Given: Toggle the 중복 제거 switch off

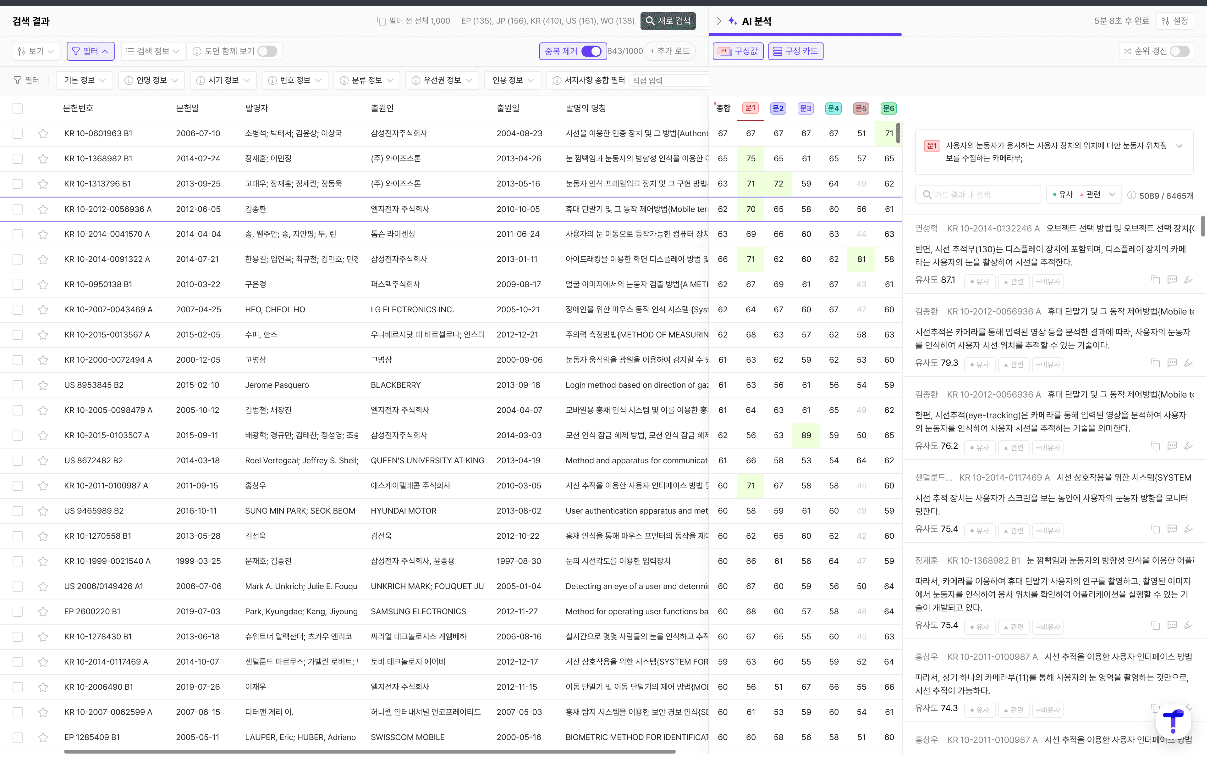Looking at the screenshot, I should (591, 51).
